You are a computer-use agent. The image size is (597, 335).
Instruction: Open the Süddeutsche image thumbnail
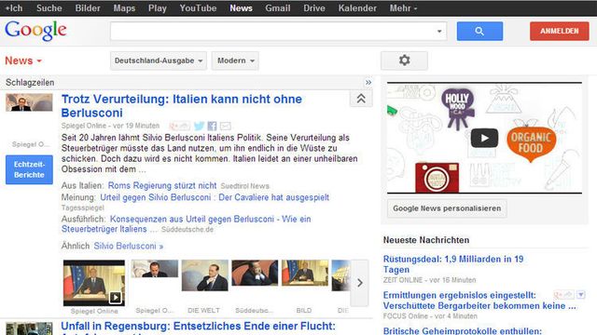(x=255, y=273)
